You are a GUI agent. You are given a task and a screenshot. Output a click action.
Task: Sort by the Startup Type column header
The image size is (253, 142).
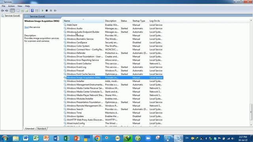click(x=140, y=21)
